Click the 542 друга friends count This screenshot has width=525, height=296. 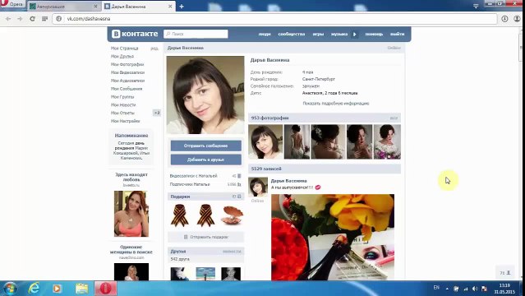tap(180, 259)
